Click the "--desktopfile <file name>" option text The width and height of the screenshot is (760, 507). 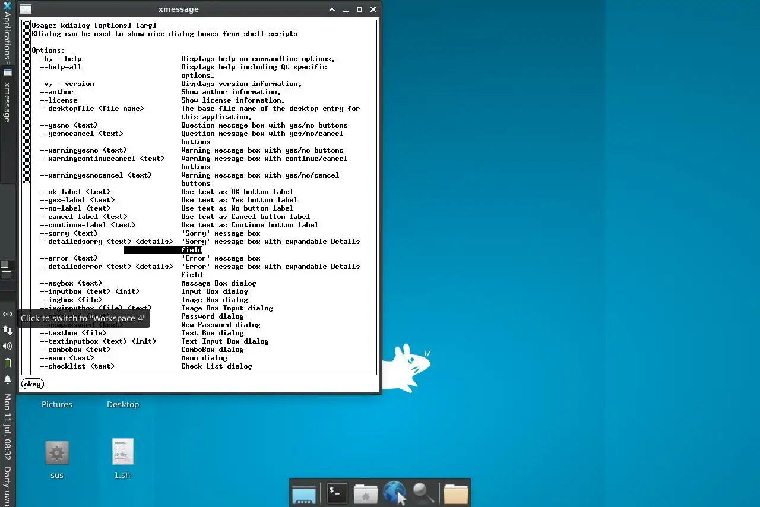pos(92,109)
